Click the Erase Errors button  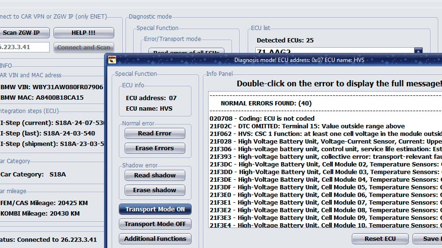coord(155,148)
